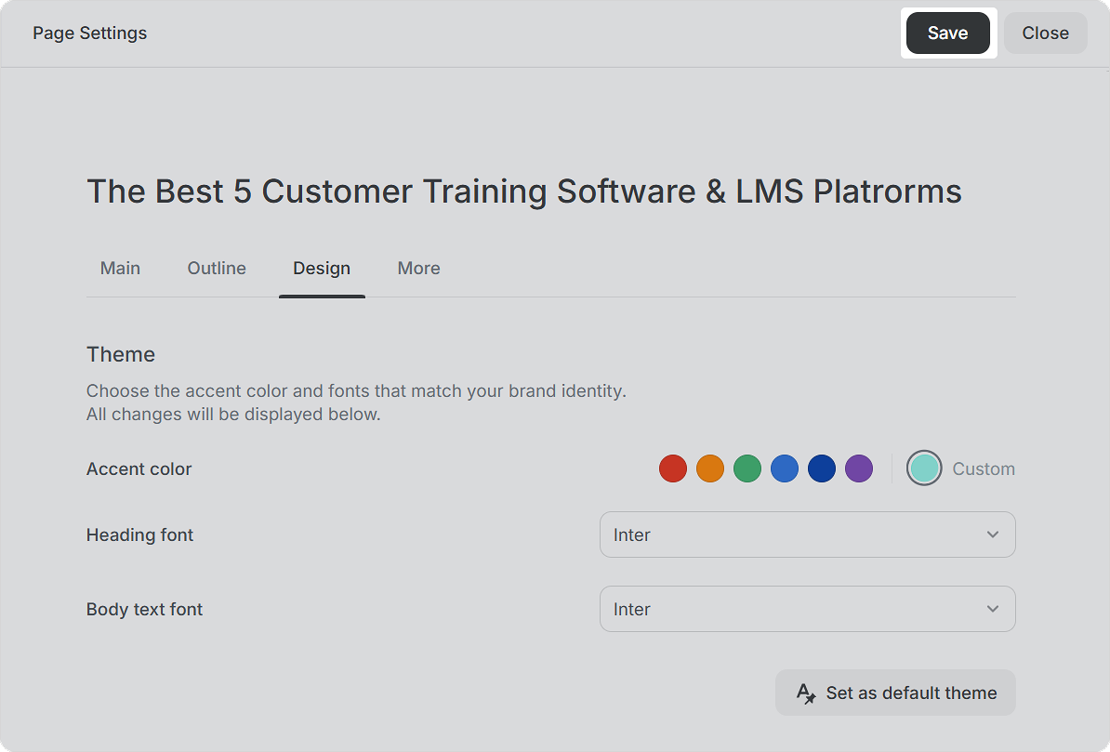Click Set as default theme button
Screen dimensions: 1110x752
click(895, 693)
